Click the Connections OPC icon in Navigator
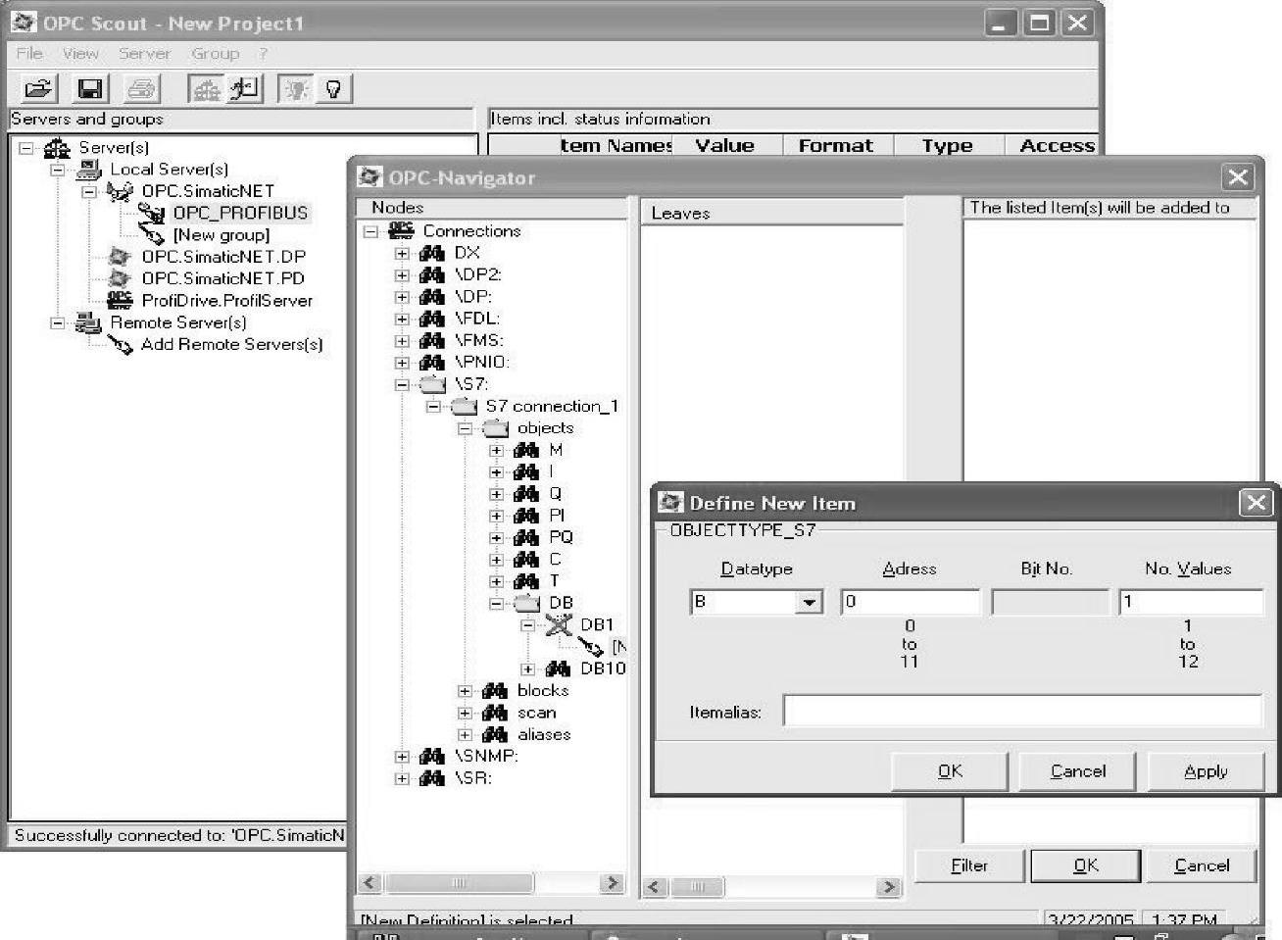 (x=402, y=231)
